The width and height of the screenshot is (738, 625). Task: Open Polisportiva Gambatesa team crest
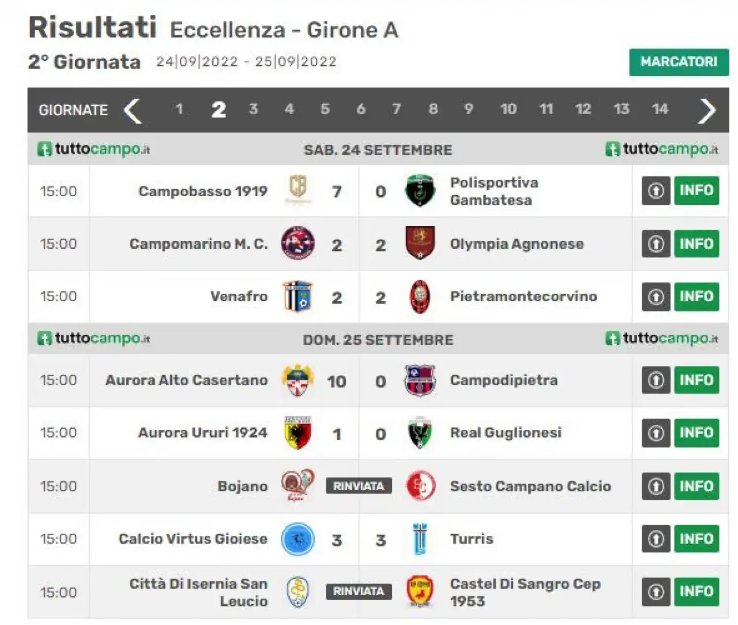click(x=420, y=190)
